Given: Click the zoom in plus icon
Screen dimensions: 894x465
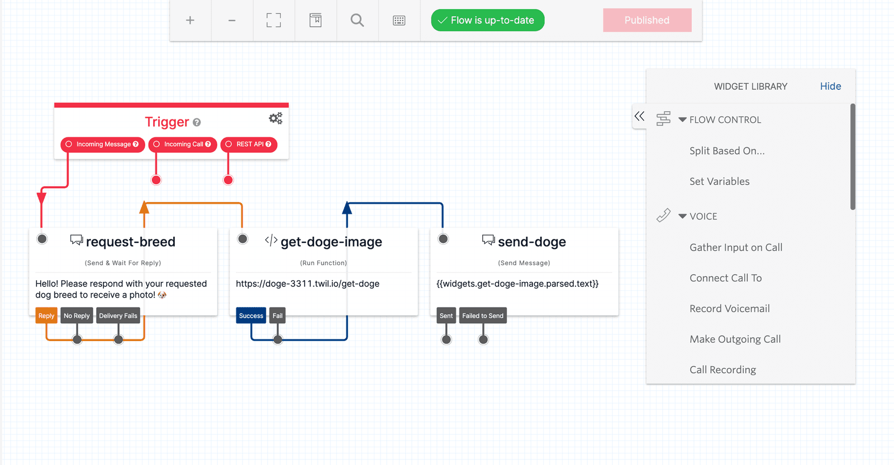Looking at the screenshot, I should (x=190, y=21).
